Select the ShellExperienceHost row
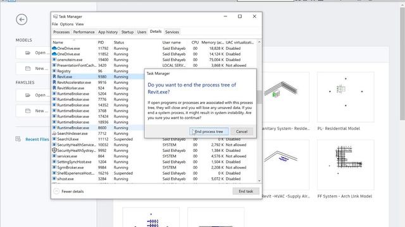Viewport: 405px width, 227px height. 154,173
